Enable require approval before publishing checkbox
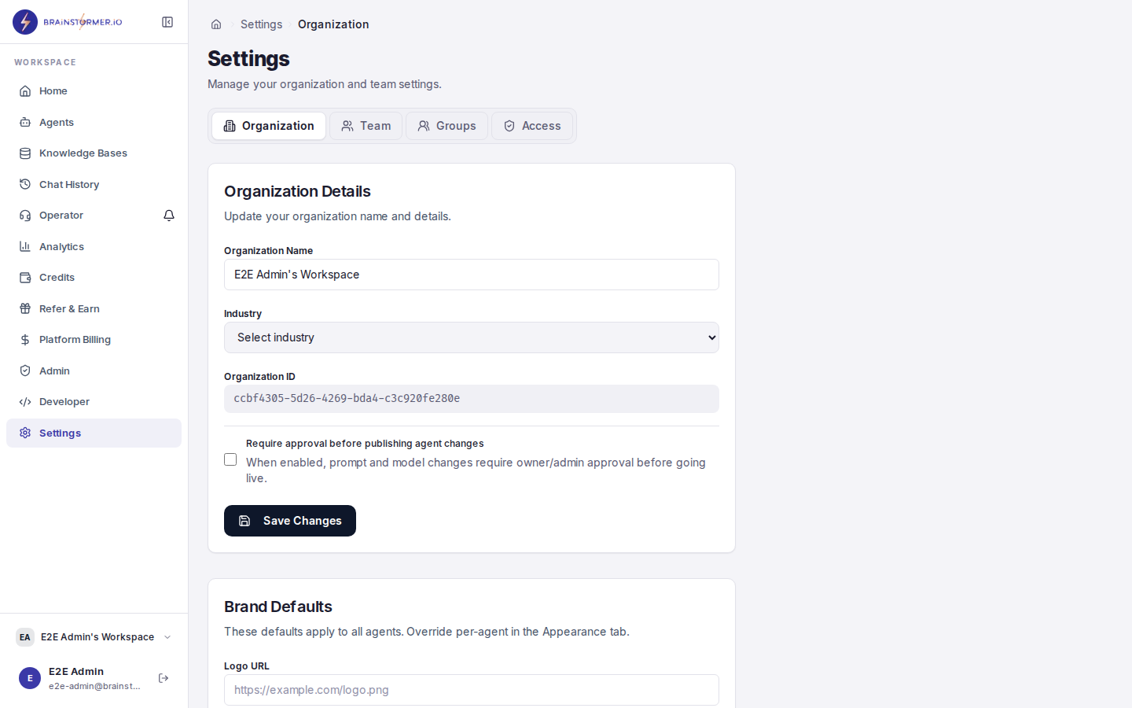This screenshot has height=708, width=1132. coord(230,459)
